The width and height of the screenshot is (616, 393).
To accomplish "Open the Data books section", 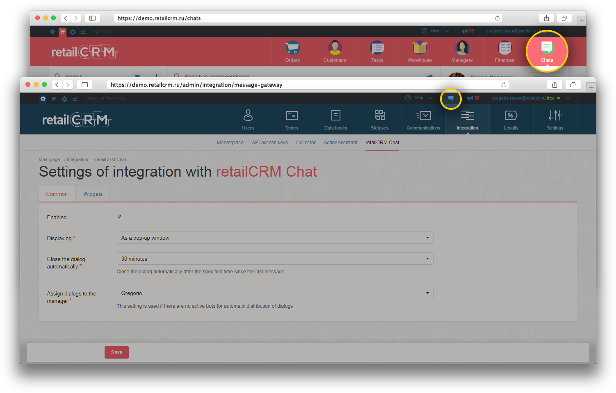I will pyautogui.click(x=335, y=119).
